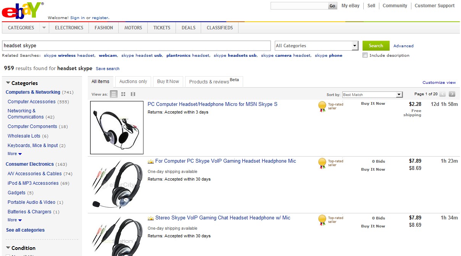
Task: Click the register link
Action: tap(100, 18)
